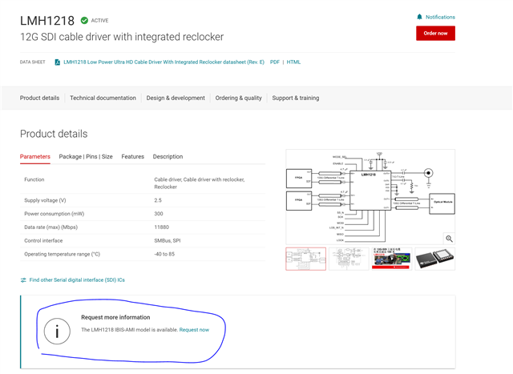Image resolution: width=513 pixels, height=374 pixels.
Task: Open the Description tab
Action: [168, 157]
